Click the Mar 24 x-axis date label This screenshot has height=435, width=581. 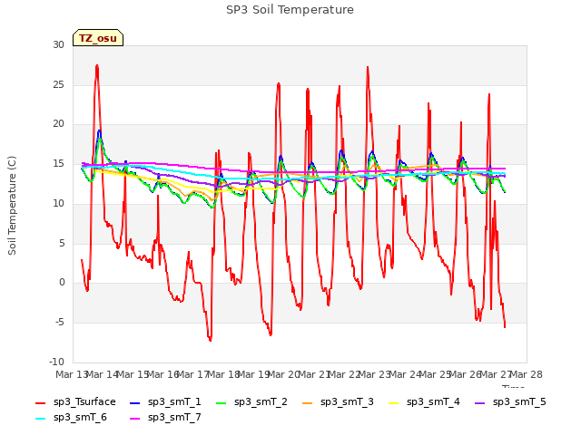(405, 374)
